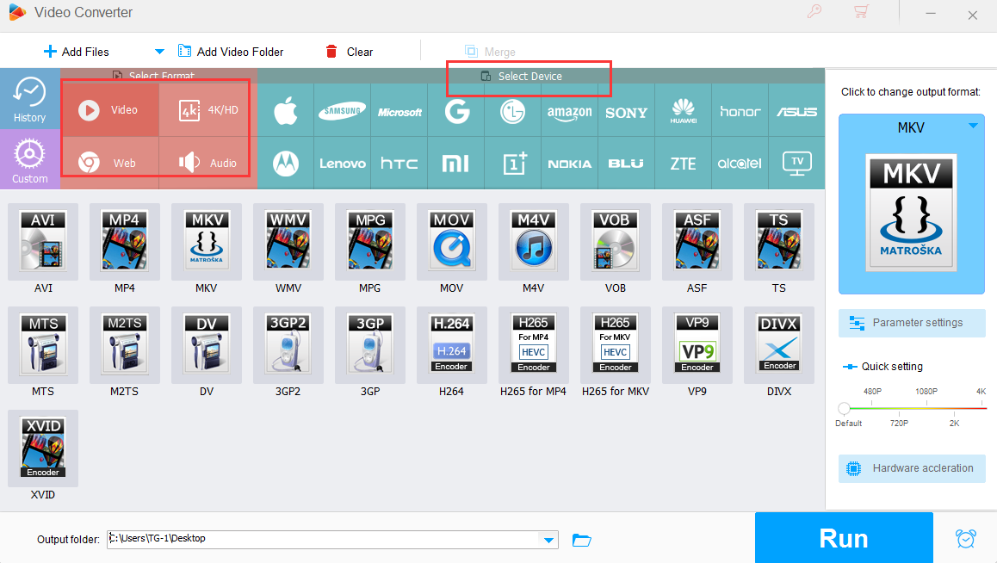Open Lenovo device presets
Screen dimensions: 997x563
(342, 164)
